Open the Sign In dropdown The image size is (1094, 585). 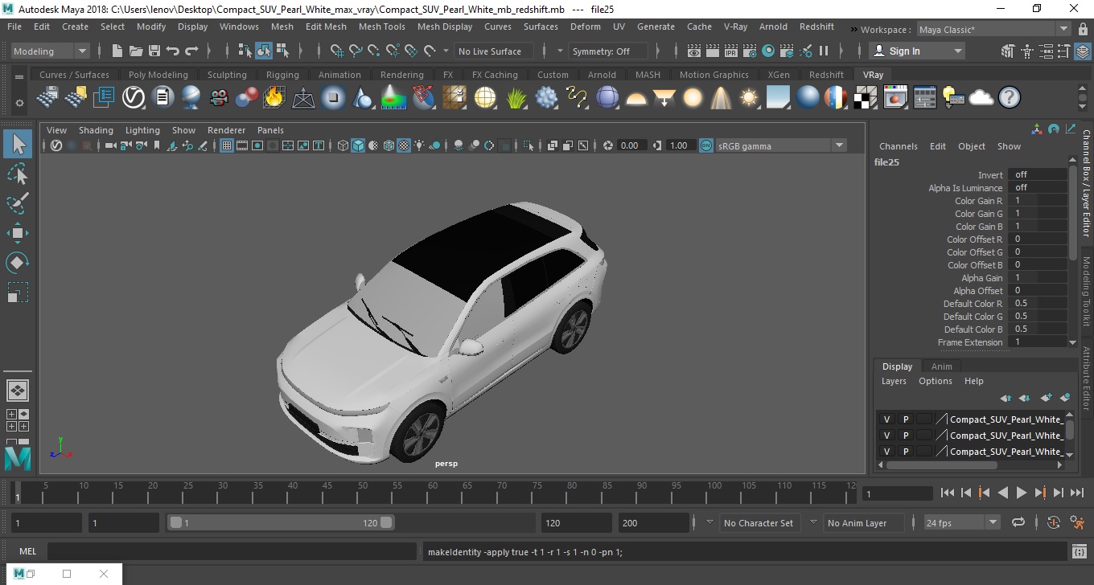point(917,51)
